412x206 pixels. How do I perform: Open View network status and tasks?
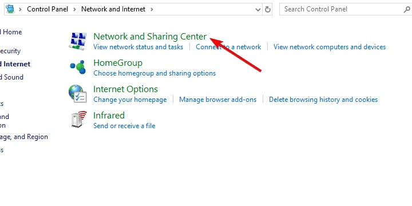coord(138,47)
